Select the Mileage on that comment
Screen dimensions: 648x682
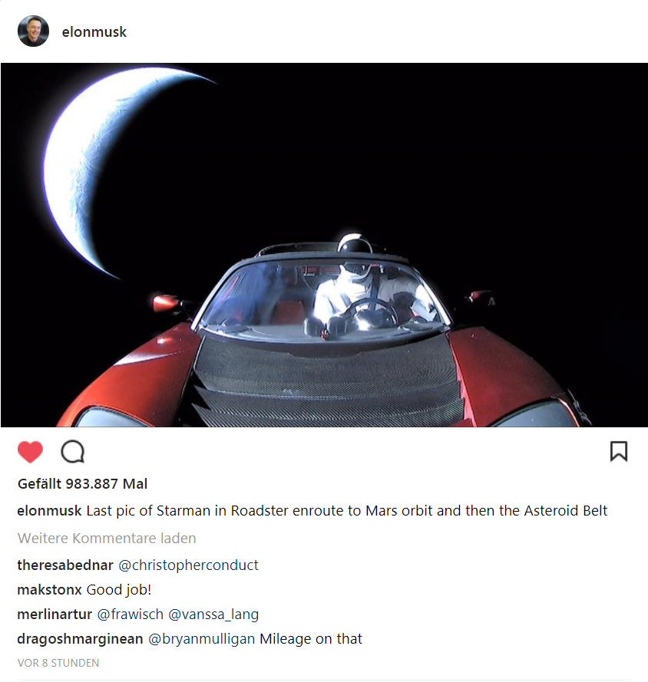tap(311, 638)
